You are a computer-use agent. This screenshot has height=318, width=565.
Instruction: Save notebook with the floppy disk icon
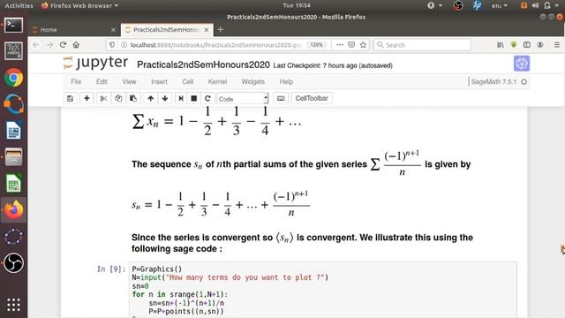70,98
